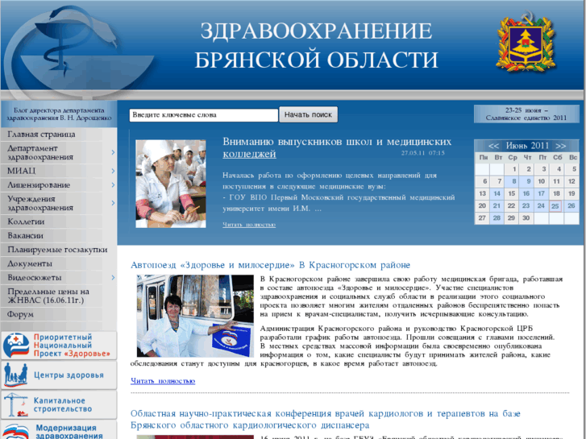The height and width of the screenshot is (439, 586).
Task: Click the Капитальное строительство crane icon
Action: tap(15, 404)
